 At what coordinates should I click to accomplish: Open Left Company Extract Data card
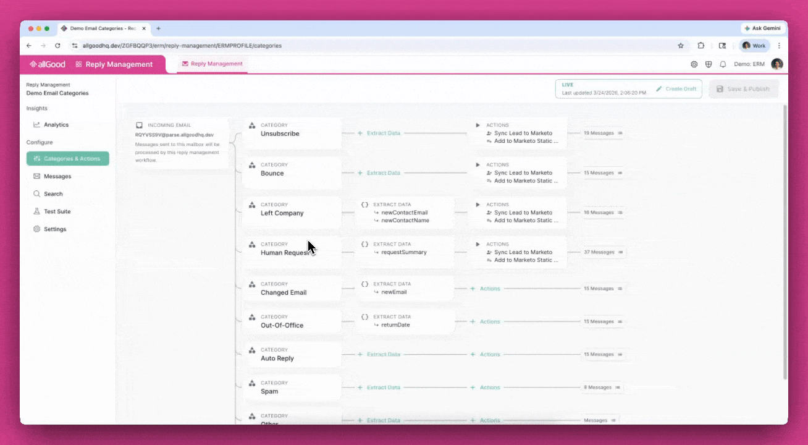(405, 212)
